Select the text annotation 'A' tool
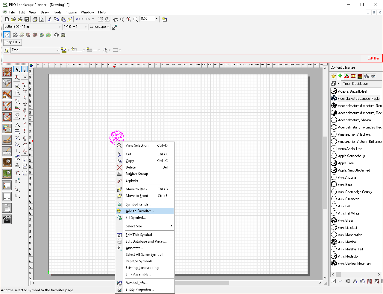This screenshot has width=383, height=294. pyautogui.click(x=17, y=124)
